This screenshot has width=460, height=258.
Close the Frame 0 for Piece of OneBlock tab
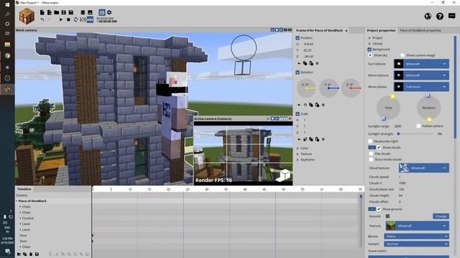[x=346, y=30]
